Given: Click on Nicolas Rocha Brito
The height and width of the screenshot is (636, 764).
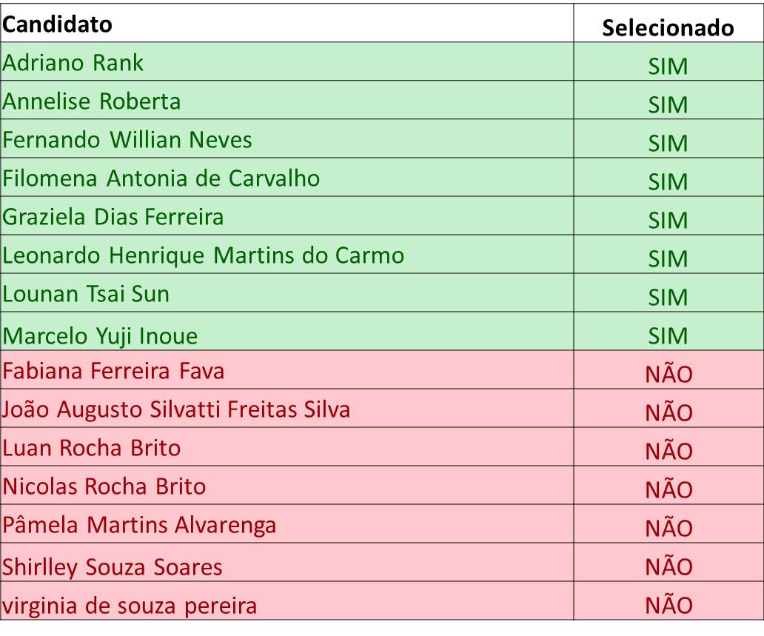Looking at the screenshot, I should (x=104, y=486).
